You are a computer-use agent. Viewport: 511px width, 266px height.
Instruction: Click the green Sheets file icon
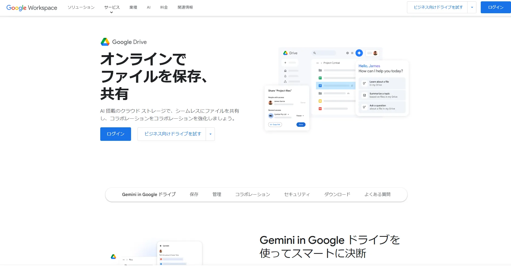[x=320, y=78]
